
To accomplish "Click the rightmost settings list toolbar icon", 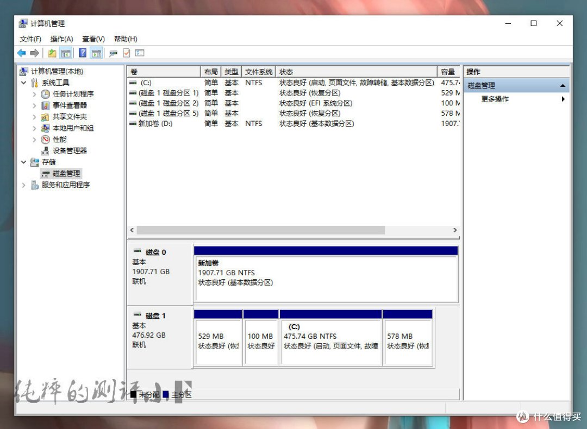I will tap(140, 53).
